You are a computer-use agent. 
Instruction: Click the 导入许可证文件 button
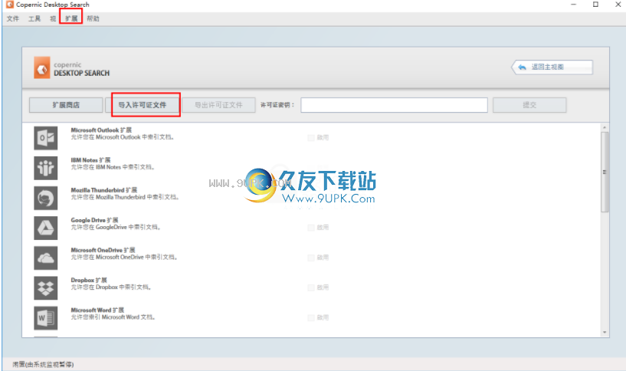(x=142, y=105)
